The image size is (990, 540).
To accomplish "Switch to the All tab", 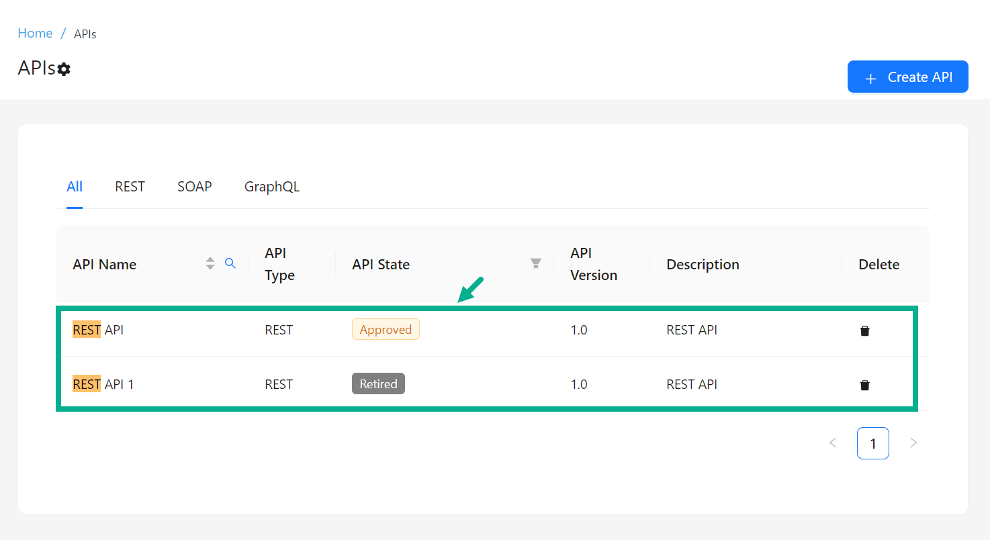I will click(75, 187).
